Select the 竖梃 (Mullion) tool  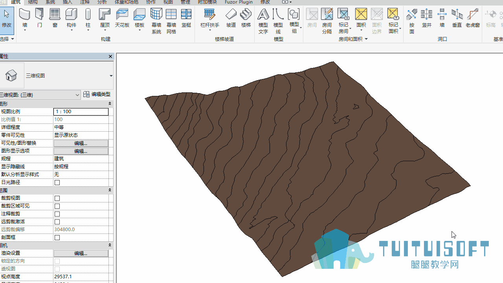click(x=186, y=19)
